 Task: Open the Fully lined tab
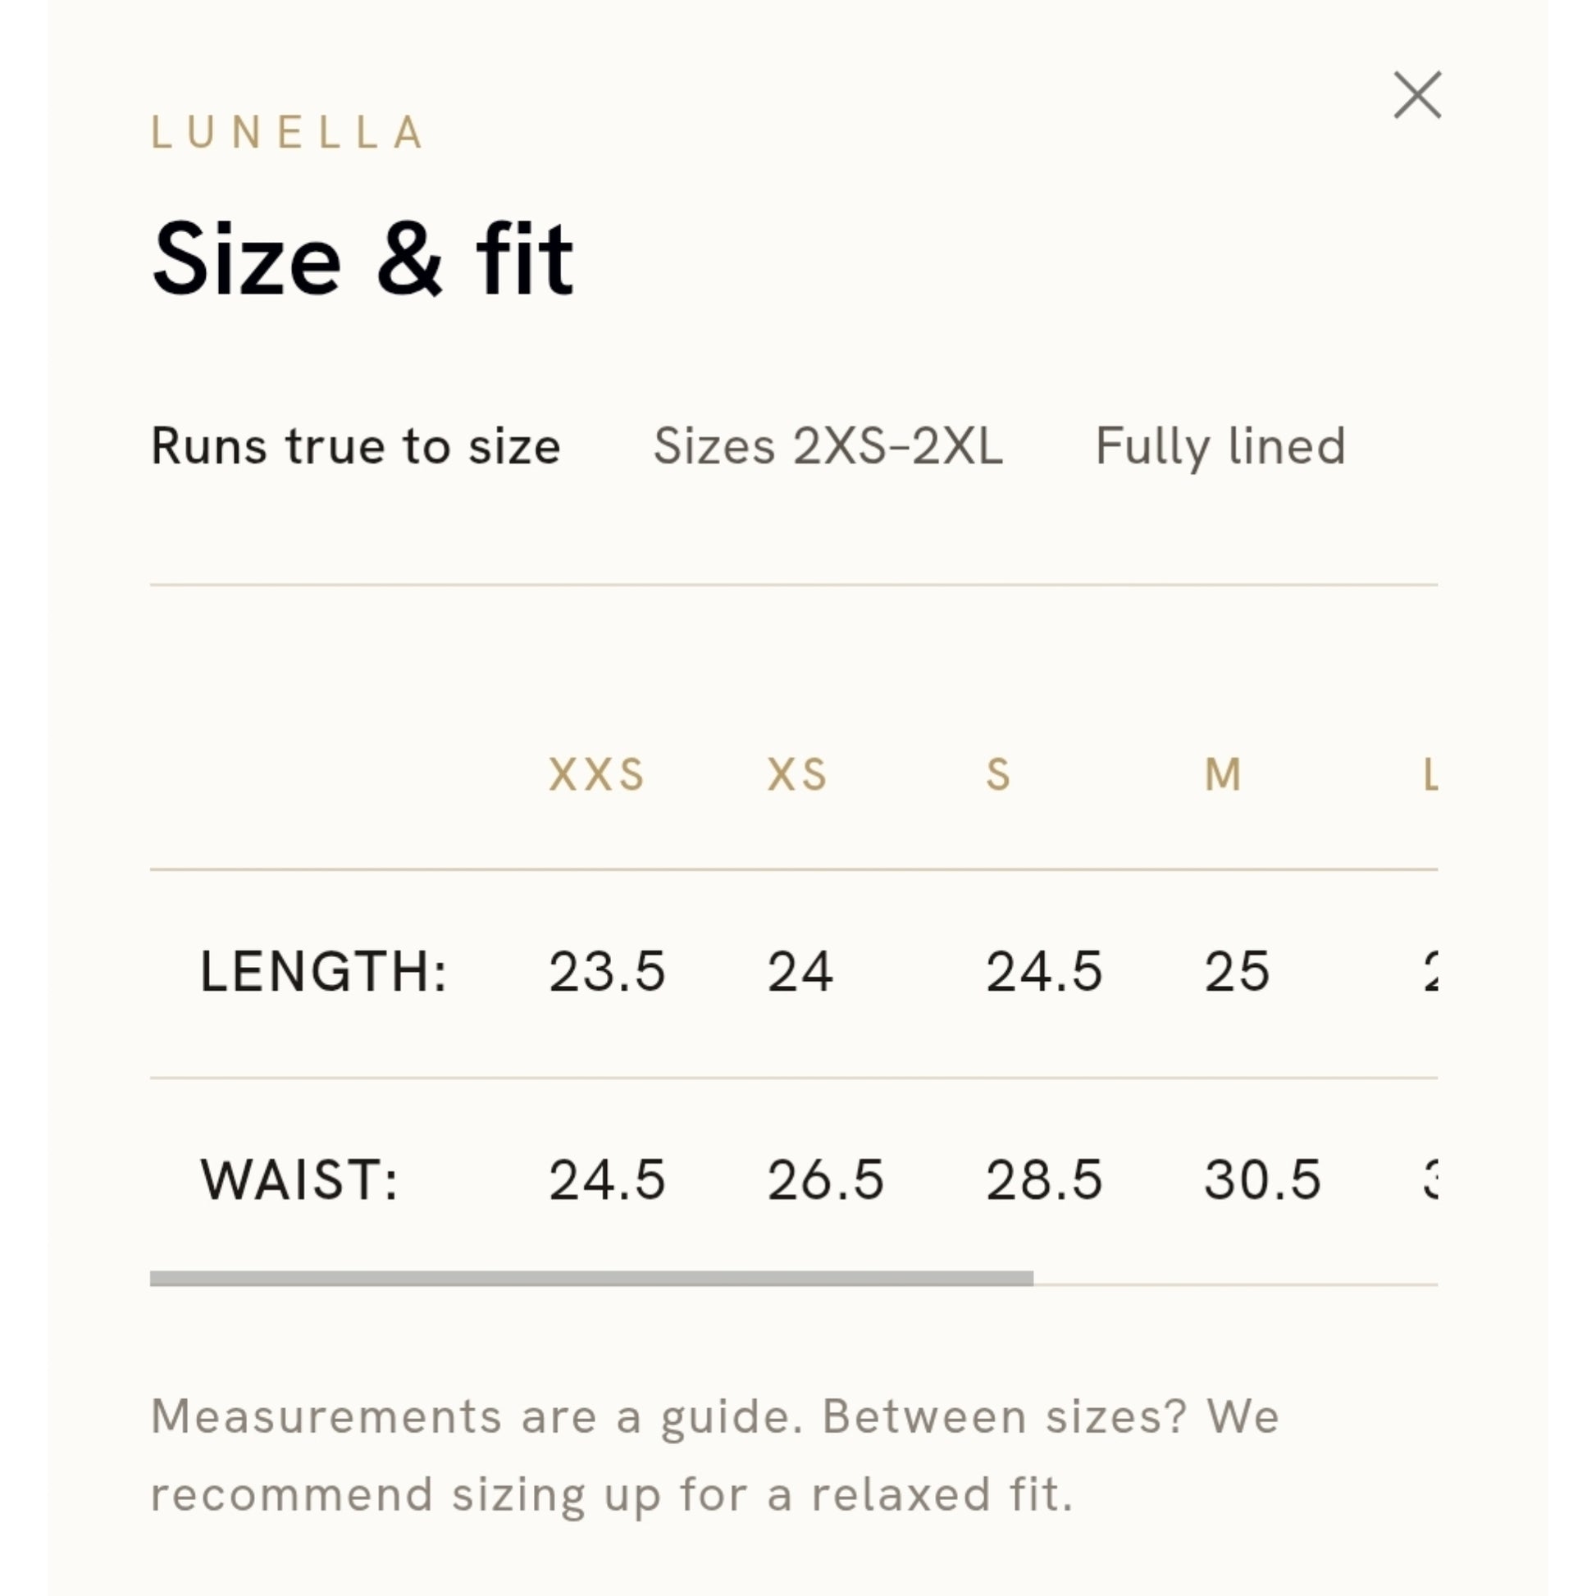tap(1220, 447)
